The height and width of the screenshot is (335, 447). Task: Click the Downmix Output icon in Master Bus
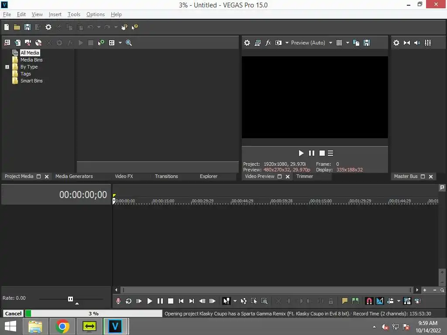click(407, 43)
